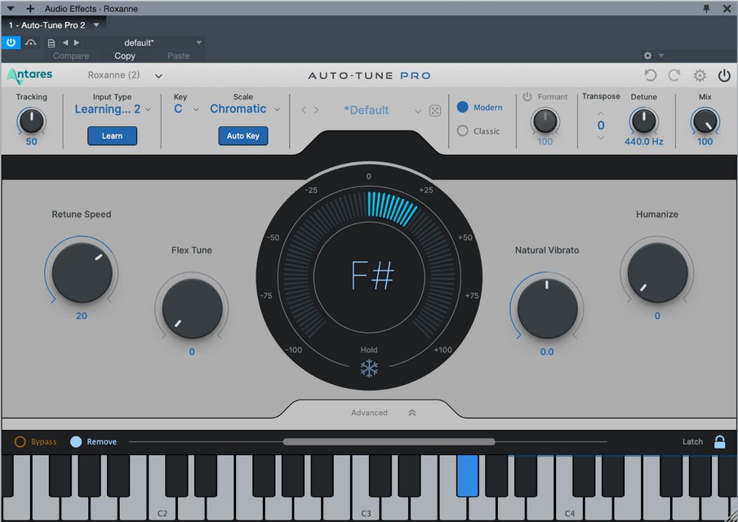Click the Transpose value 0
The height and width of the screenshot is (522, 738).
point(601,125)
